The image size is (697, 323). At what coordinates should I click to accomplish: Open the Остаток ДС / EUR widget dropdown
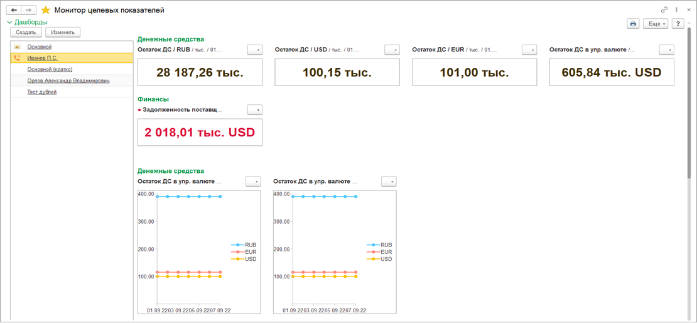pos(529,50)
